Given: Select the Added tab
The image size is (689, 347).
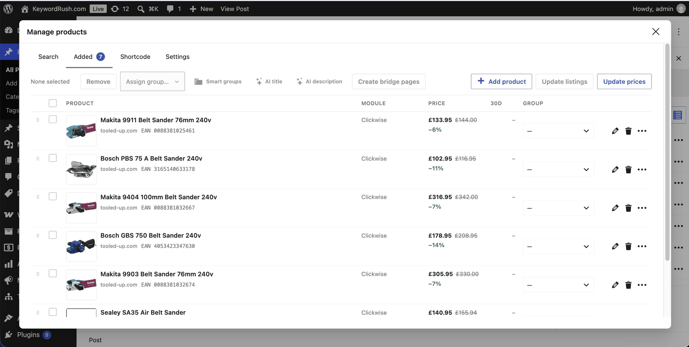Looking at the screenshot, I should [89, 57].
